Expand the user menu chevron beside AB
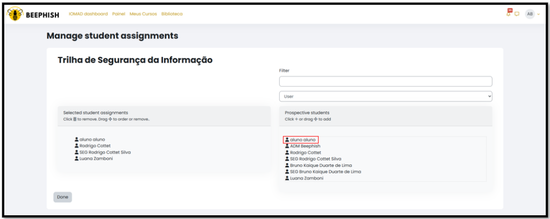550x219 pixels. tap(539, 14)
